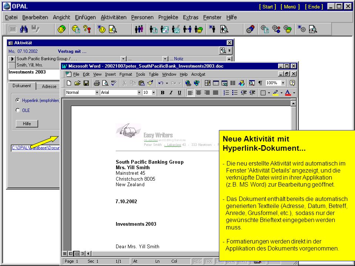
Task: Click the increase indent icon in Word
Action: tap(252, 92)
